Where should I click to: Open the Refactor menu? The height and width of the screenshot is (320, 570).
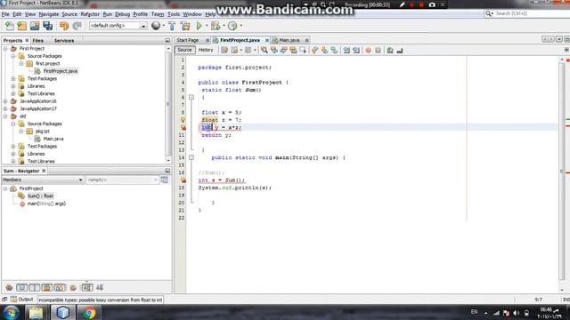[90, 14]
